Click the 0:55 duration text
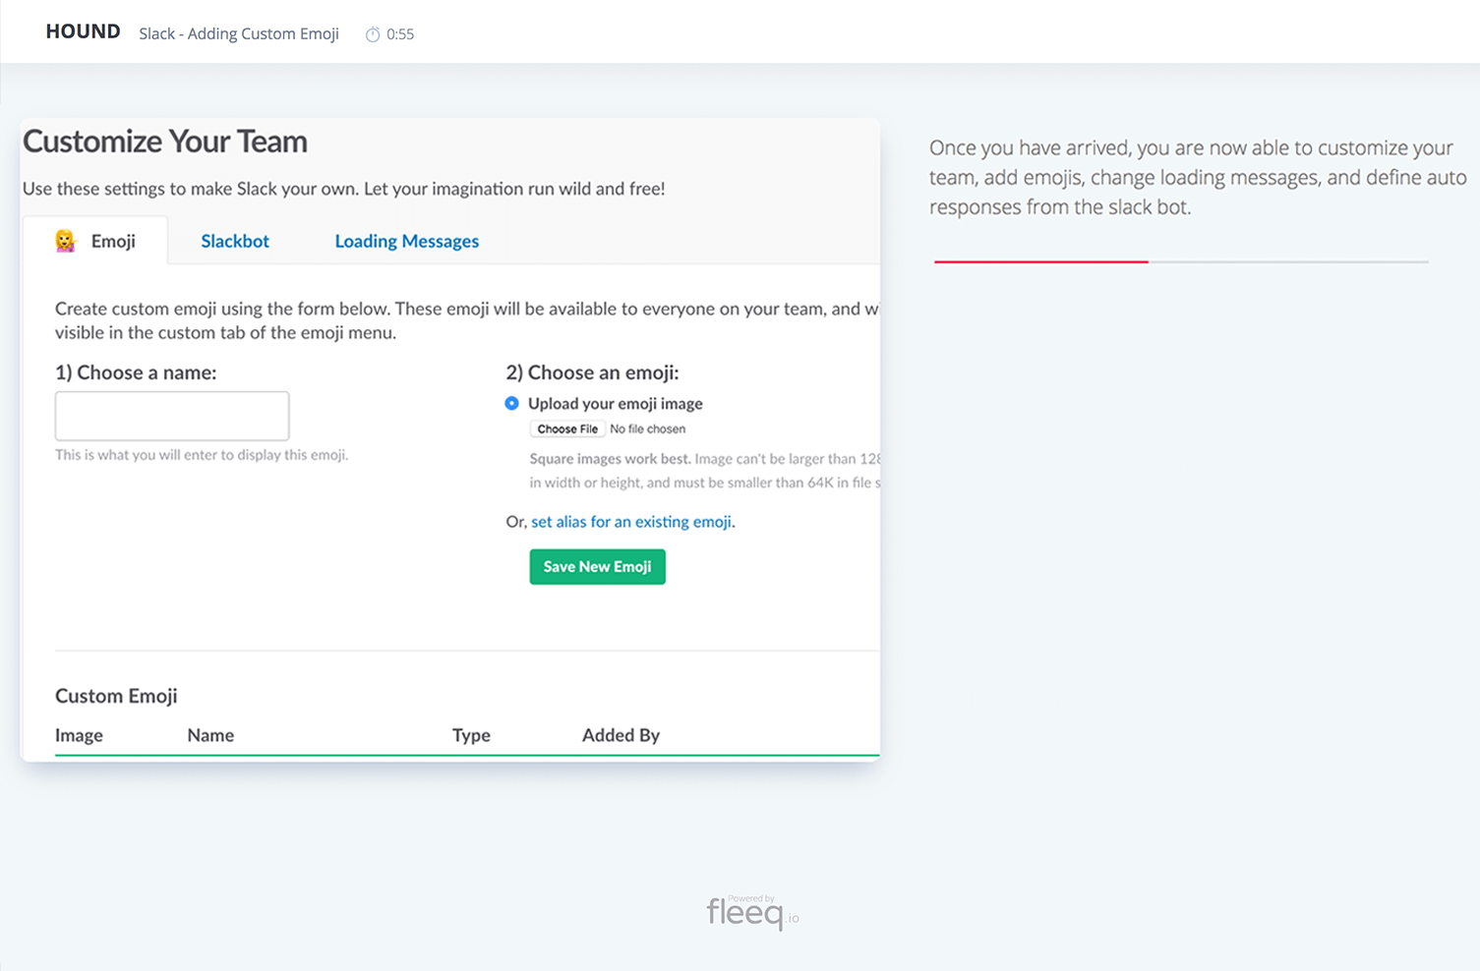 click(400, 34)
